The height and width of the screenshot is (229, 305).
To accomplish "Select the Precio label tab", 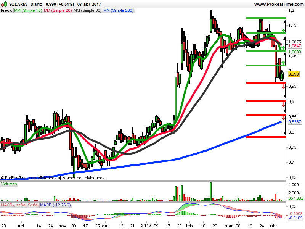I will [6, 11].
